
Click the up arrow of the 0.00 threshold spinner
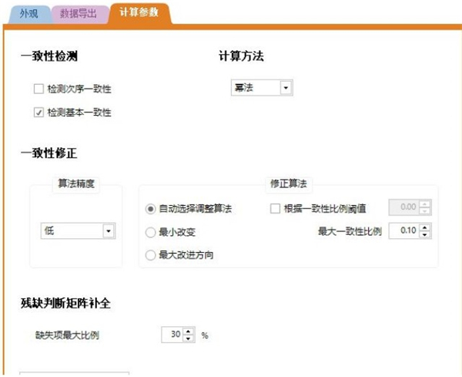pos(426,204)
